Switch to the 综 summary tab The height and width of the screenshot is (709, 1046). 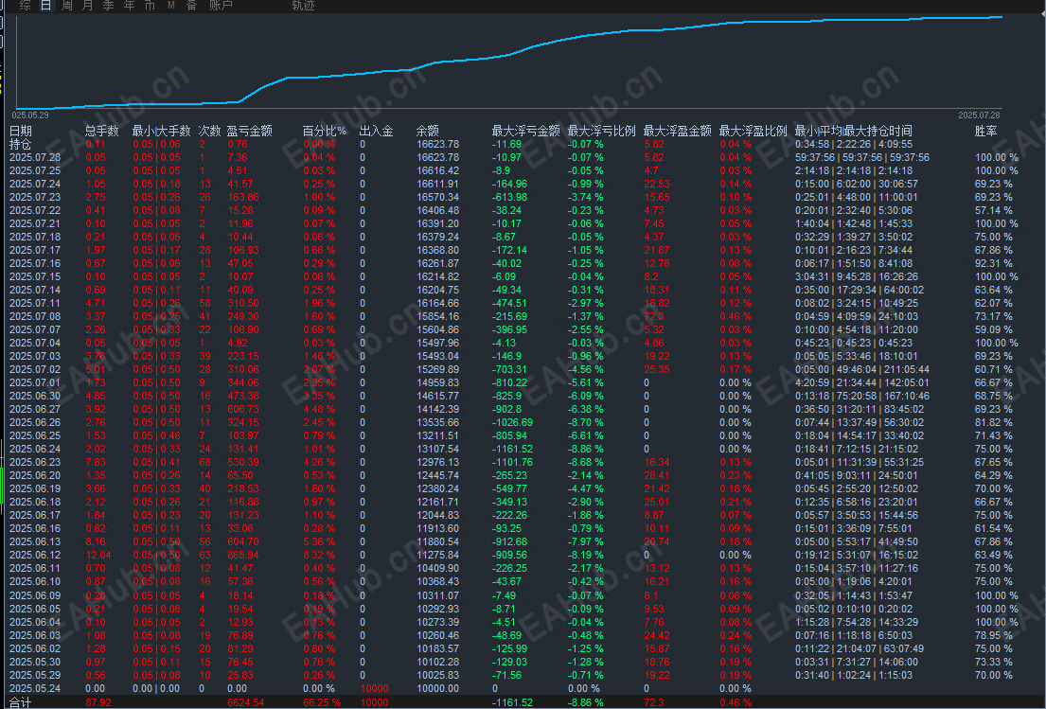coord(26,6)
